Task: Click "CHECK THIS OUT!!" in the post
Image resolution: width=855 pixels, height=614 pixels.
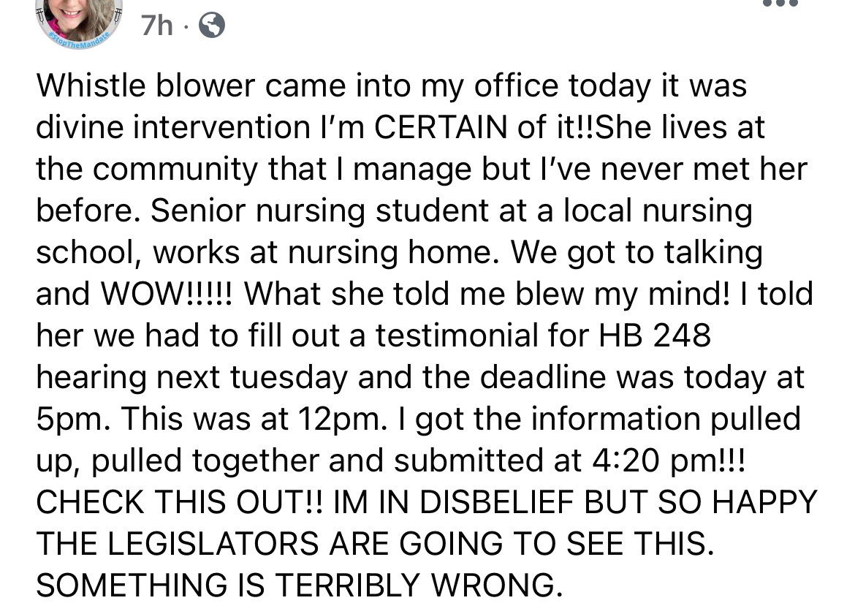Action: pyautogui.click(x=179, y=501)
